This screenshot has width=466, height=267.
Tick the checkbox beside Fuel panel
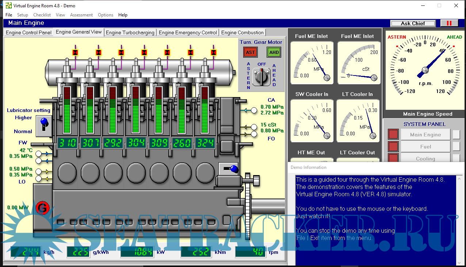click(x=456, y=147)
